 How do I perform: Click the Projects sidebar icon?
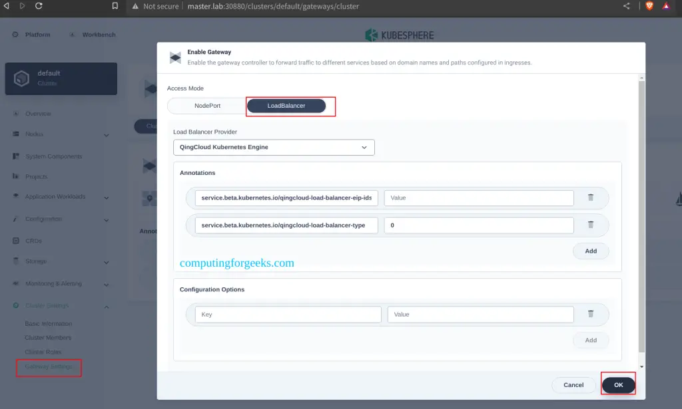[16, 177]
